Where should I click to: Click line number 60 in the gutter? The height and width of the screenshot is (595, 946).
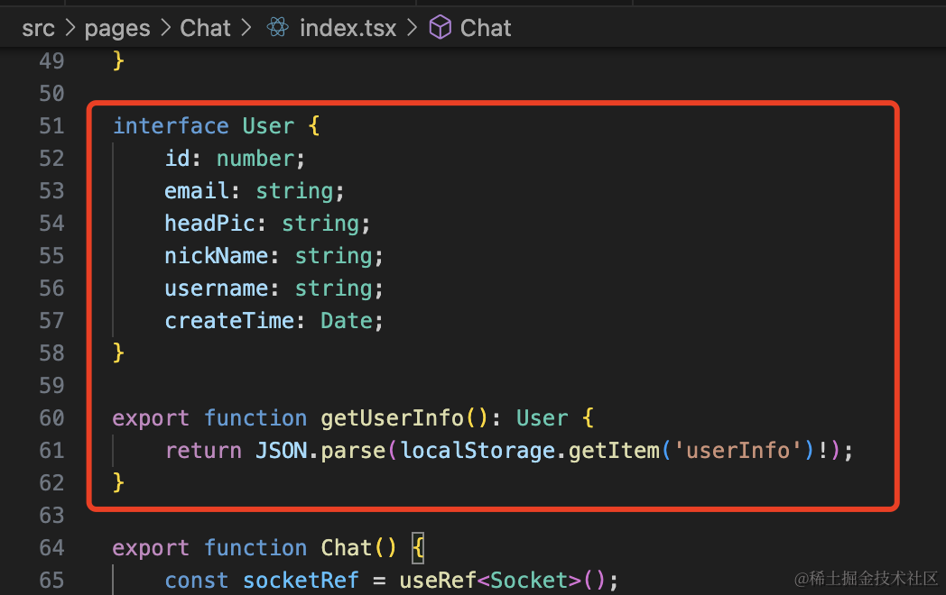tap(51, 418)
